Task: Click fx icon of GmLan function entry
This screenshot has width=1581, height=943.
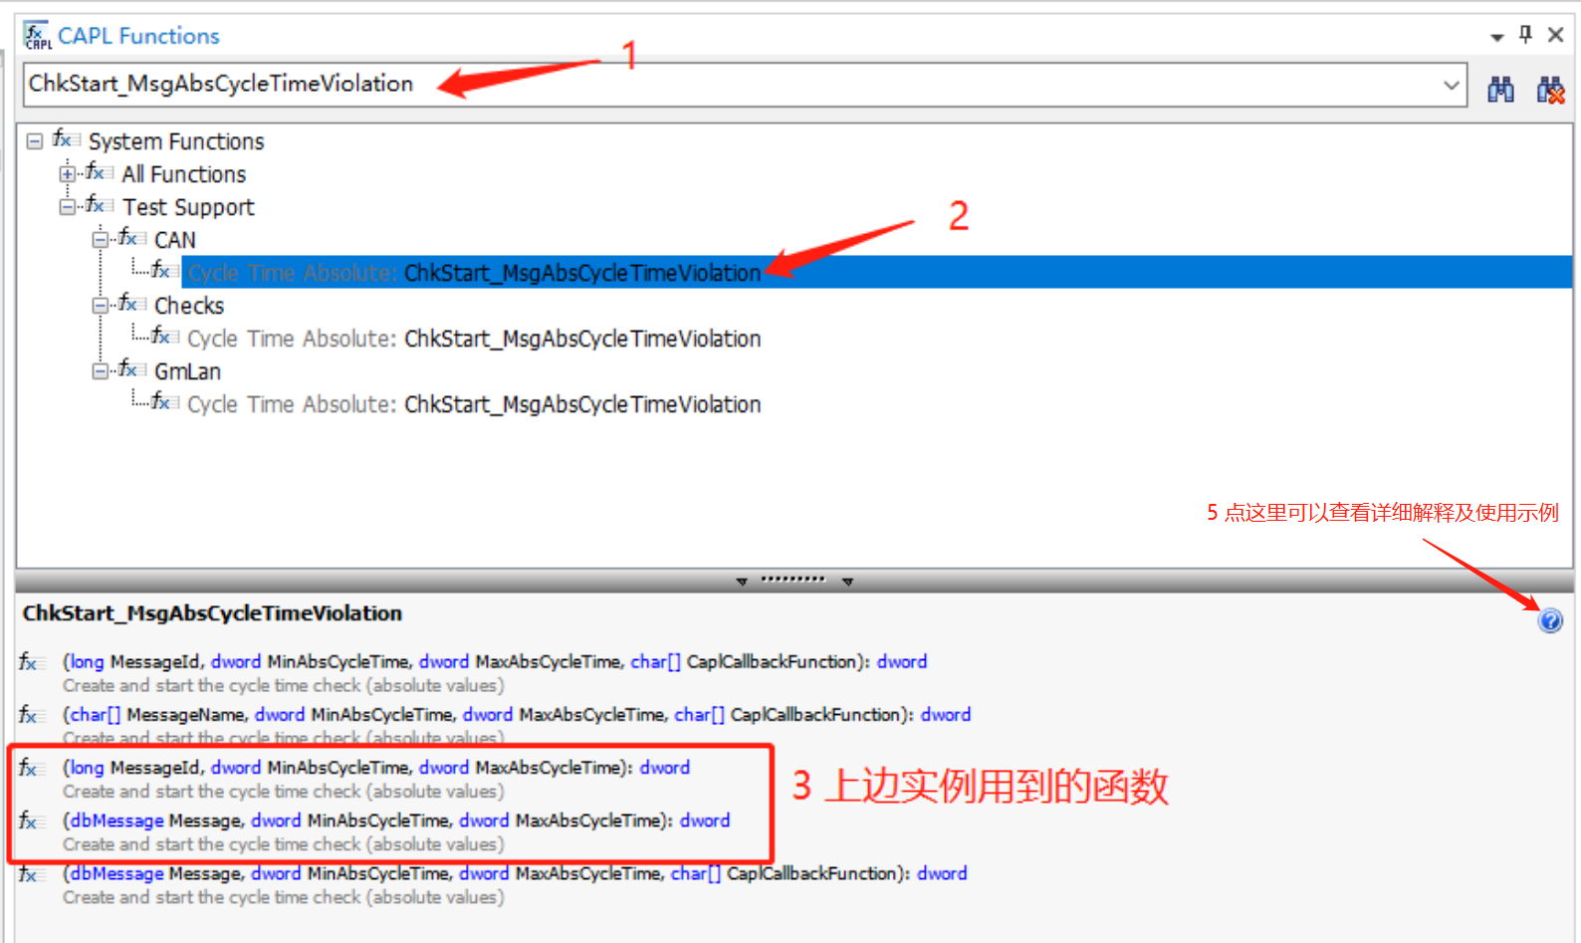Action: pyautogui.click(x=164, y=402)
